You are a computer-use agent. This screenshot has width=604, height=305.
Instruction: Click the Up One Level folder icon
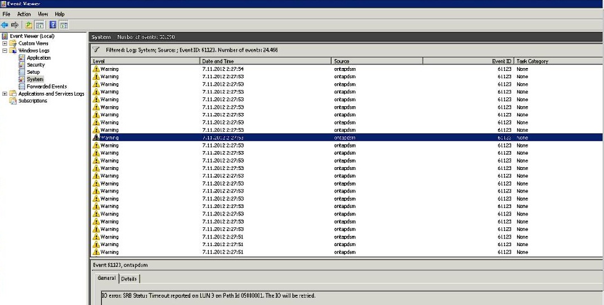click(28, 25)
